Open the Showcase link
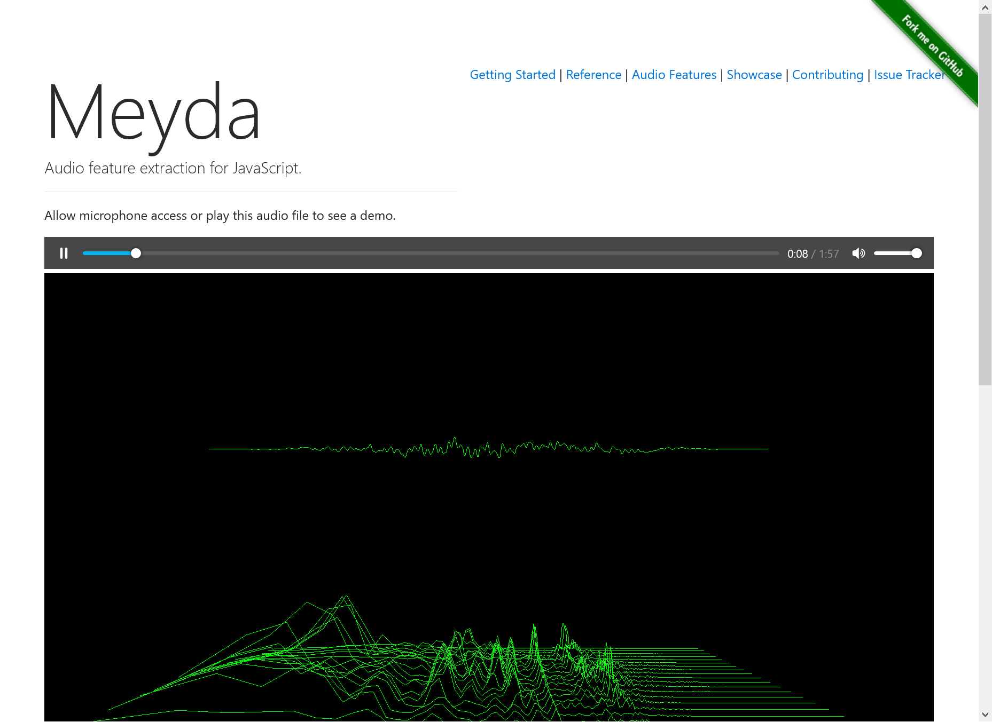This screenshot has height=722, width=992. [754, 75]
